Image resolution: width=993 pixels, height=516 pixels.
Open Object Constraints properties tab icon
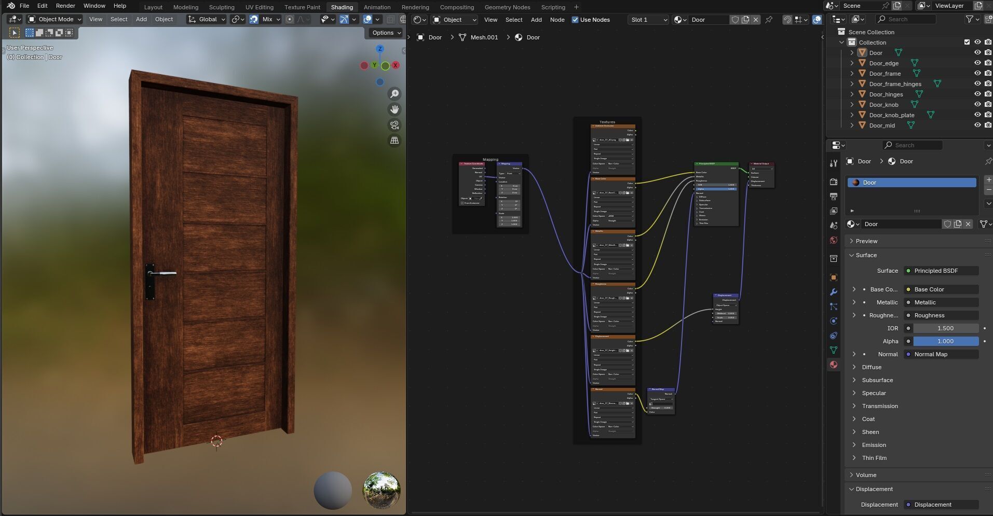tap(834, 336)
